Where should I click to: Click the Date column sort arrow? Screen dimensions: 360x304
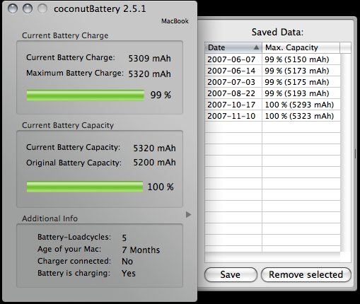tap(256, 47)
